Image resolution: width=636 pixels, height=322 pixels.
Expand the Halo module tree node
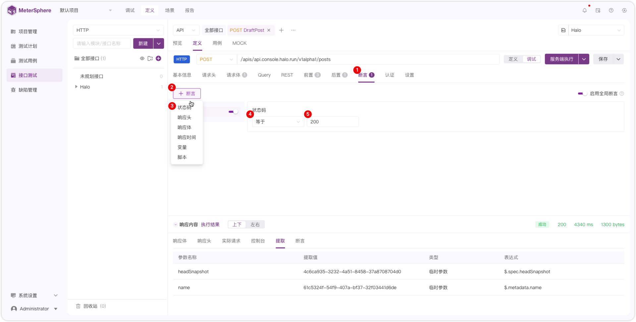[76, 87]
